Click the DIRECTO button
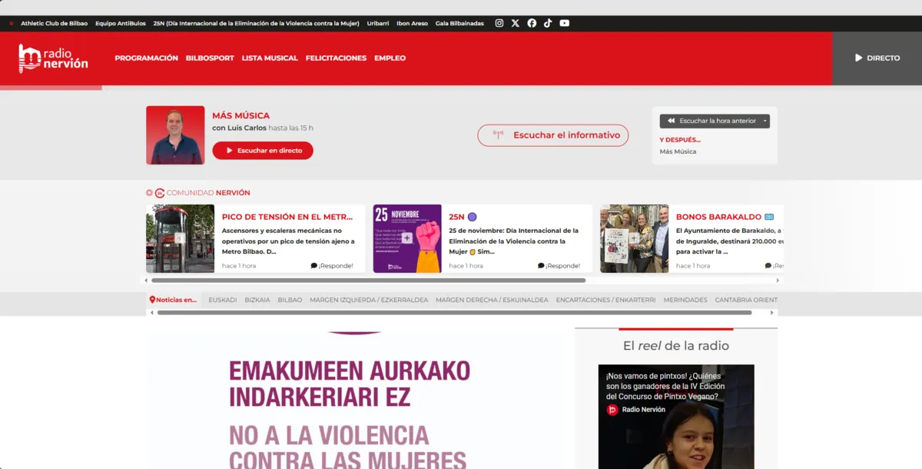This screenshot has width=922, height=469. 877,58
